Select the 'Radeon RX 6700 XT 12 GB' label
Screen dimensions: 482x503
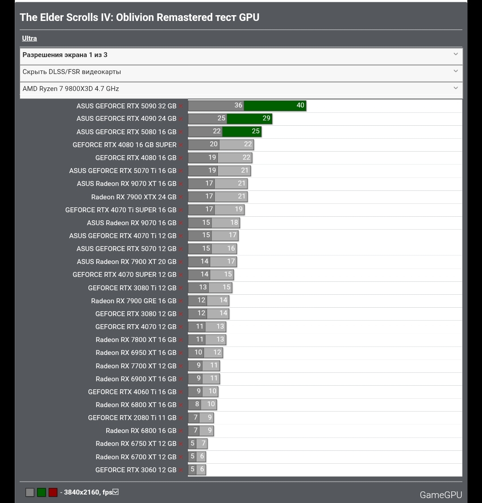pyautogui.click(x=136, y=457)
